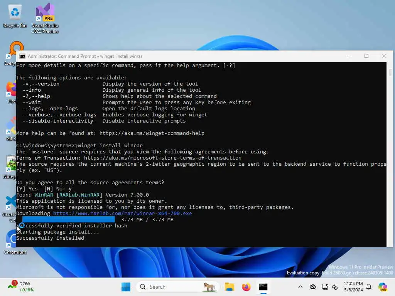Maximize the Command Prompt window

coord(366,56)
